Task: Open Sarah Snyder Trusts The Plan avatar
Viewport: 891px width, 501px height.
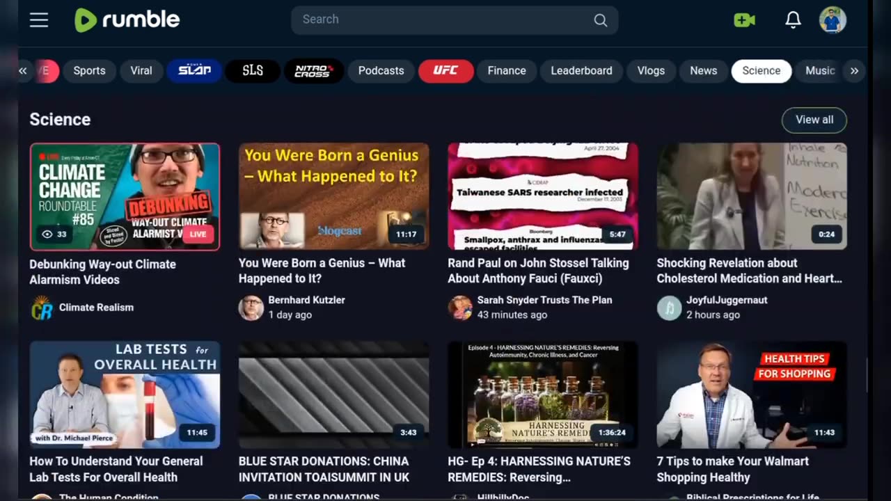Action: [x=460, y=308]
